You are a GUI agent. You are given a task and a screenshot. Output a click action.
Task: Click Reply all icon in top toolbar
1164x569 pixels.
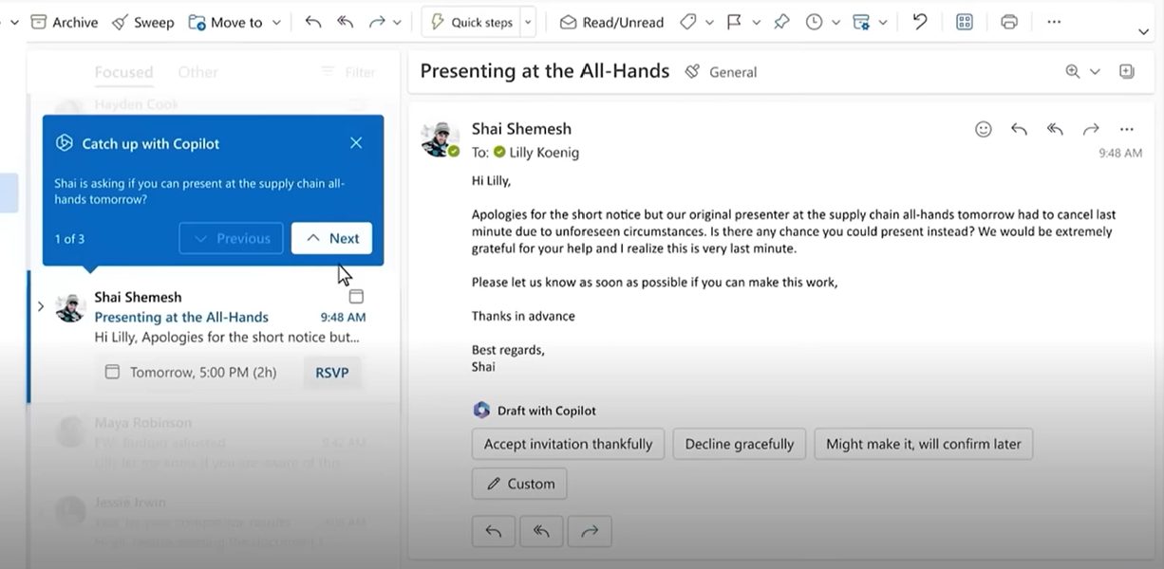click(x=346, y=22)
